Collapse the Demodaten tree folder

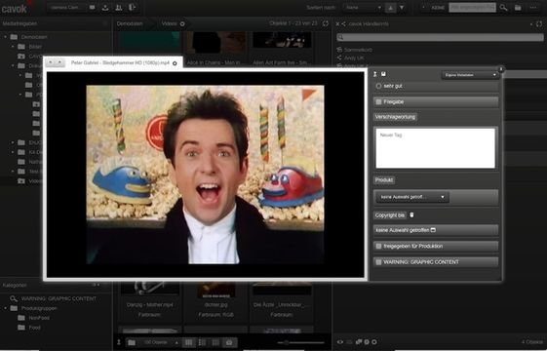click(5, 37)
